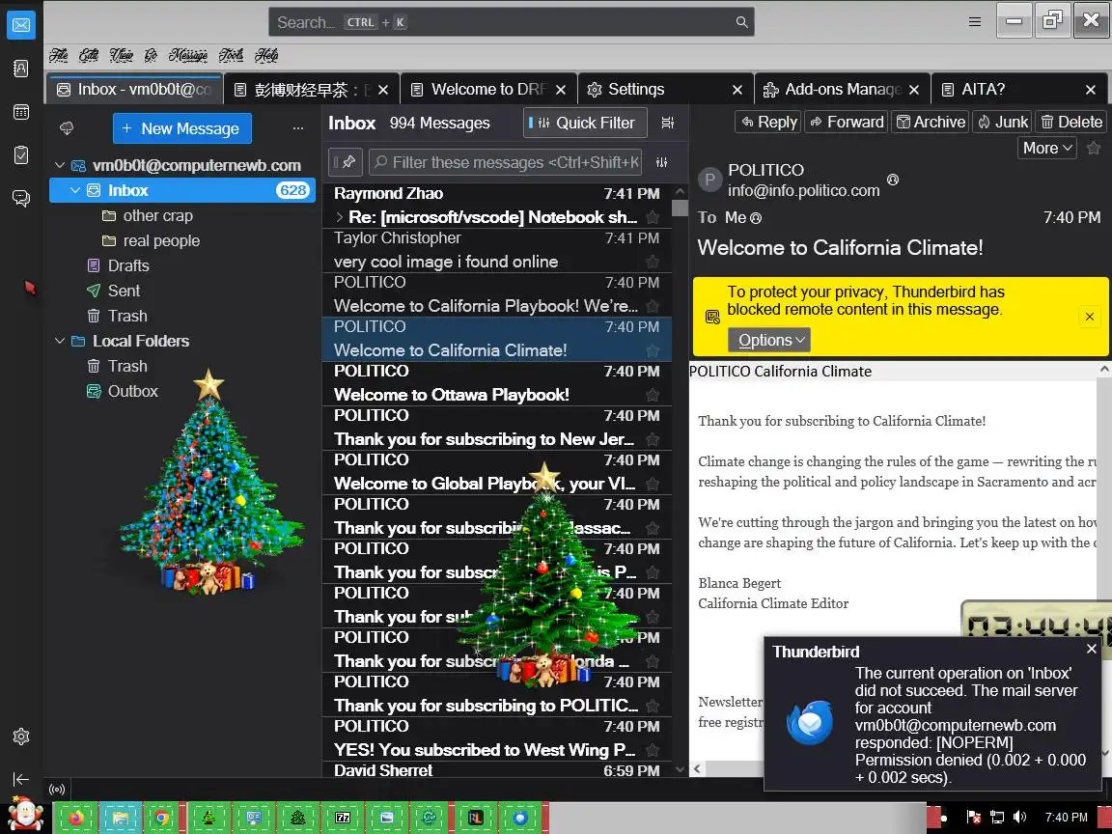Screen dimensions: 1112x834
Task: Open Settings gear in the spaces toolbar
Action: point(21,737)
